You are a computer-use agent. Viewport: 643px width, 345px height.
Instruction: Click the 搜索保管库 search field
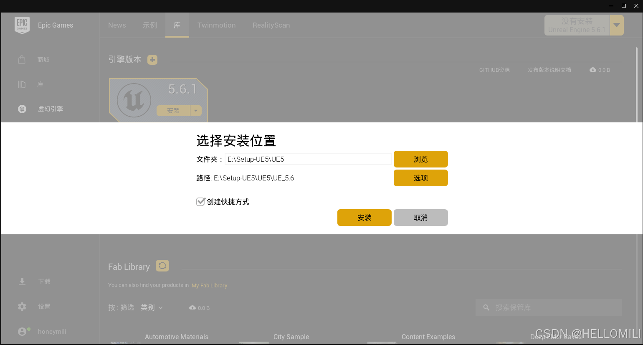point(549,307)
